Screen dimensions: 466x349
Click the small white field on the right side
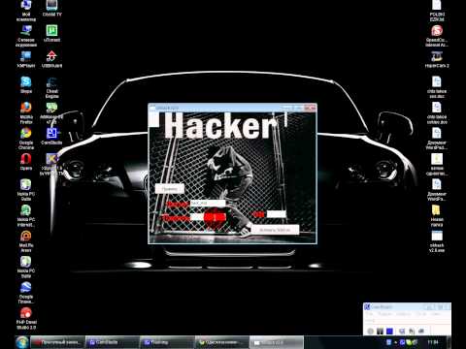pyautogui.click(x=276, y=214)
